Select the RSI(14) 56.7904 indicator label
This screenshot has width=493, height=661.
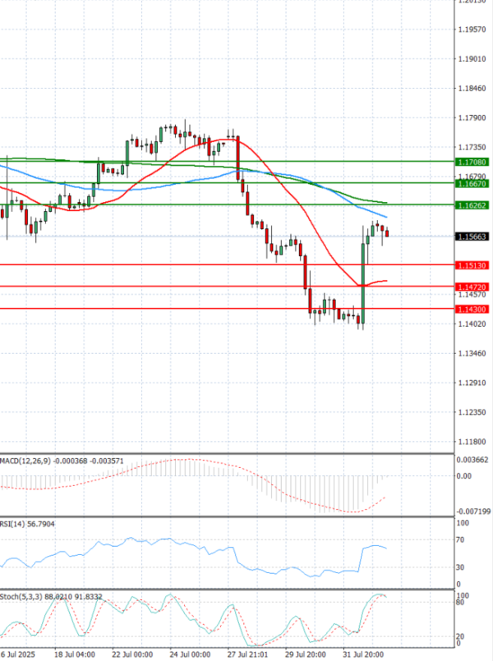27,524
